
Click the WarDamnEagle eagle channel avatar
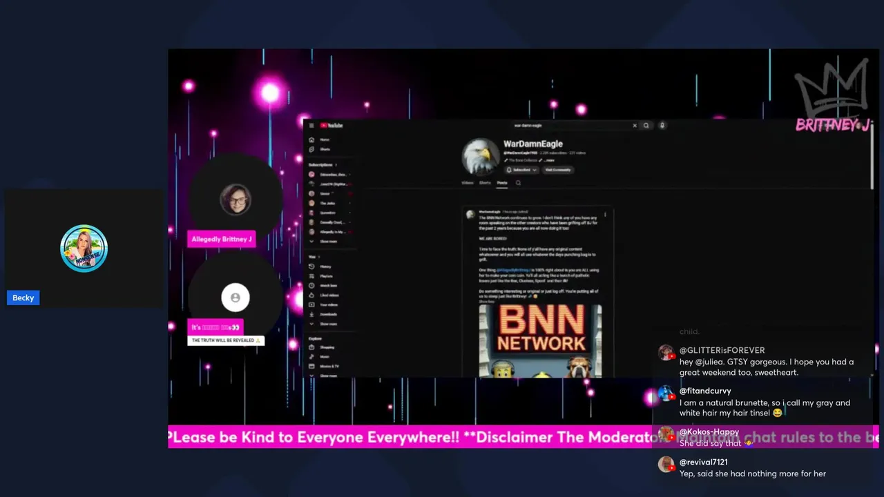tap(481, 157)
